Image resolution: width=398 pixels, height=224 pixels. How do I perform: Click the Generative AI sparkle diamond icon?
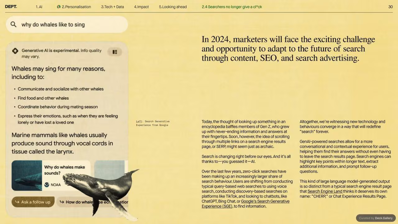(15, 51)
